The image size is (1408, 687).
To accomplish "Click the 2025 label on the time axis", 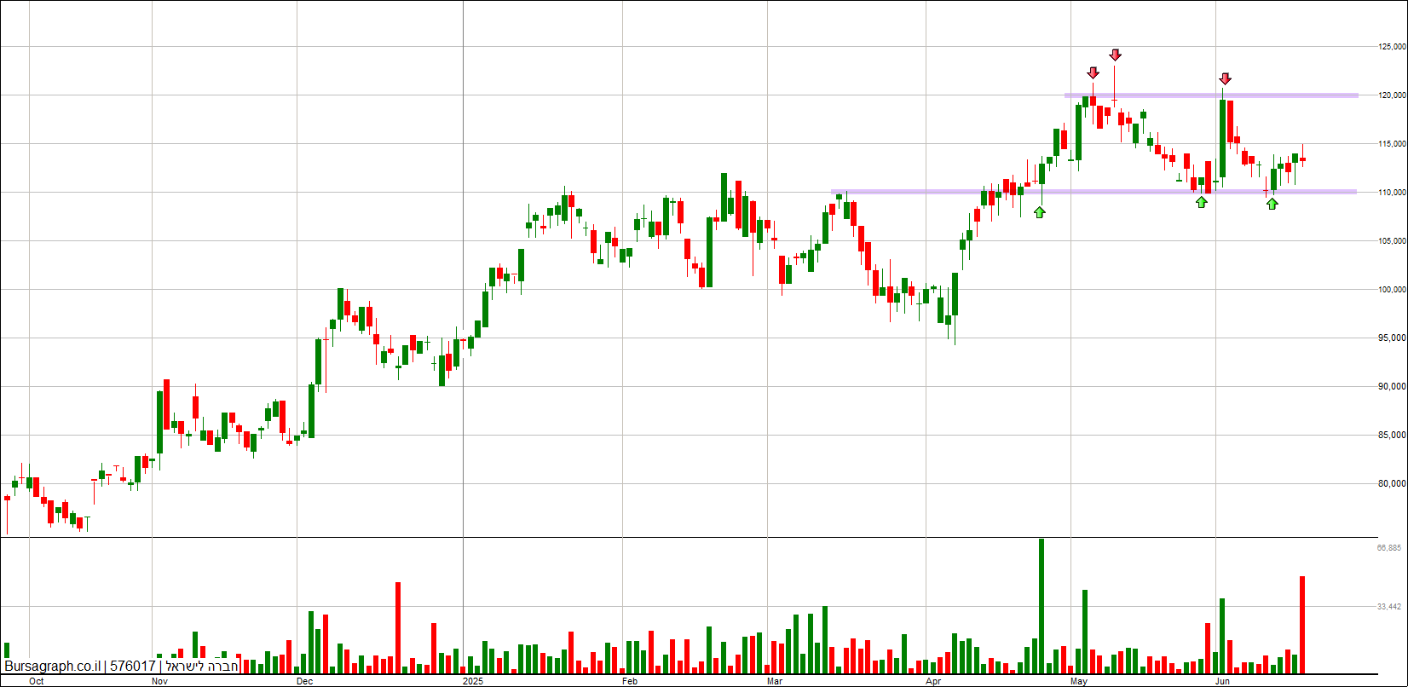I will pos(473,681).
